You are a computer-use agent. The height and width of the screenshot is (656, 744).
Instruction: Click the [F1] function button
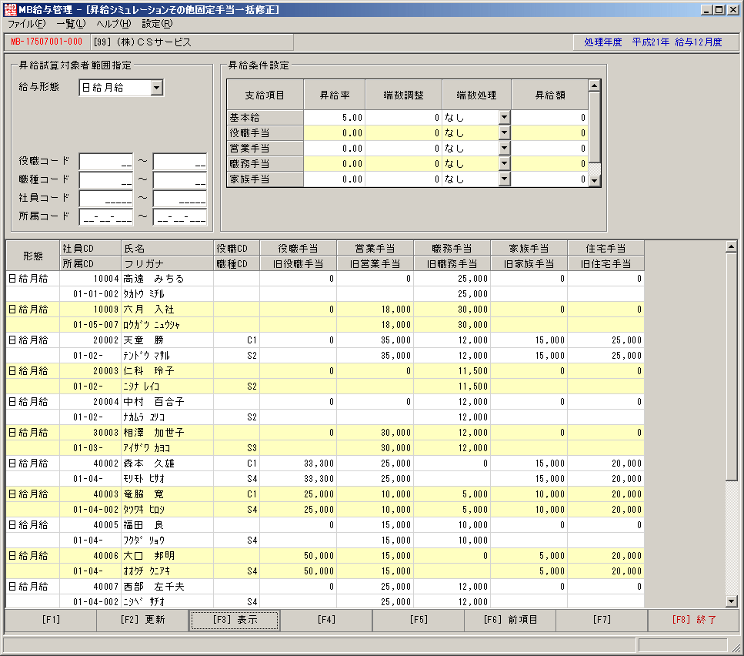coord(51,620)
